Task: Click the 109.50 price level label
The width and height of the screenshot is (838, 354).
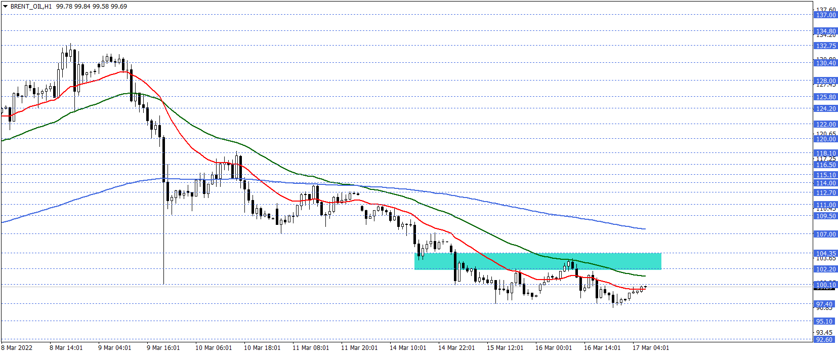Action: point(825,216)
